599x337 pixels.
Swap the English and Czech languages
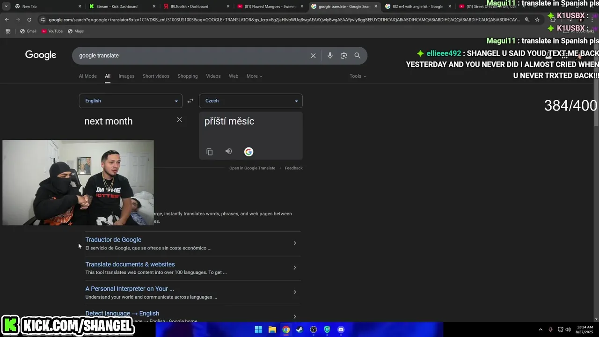(190, 101)
